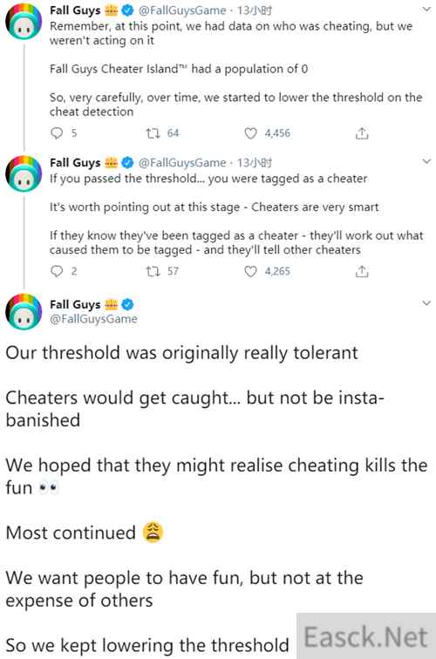Open the second tweet's more-options chevron

pos(426,161)
